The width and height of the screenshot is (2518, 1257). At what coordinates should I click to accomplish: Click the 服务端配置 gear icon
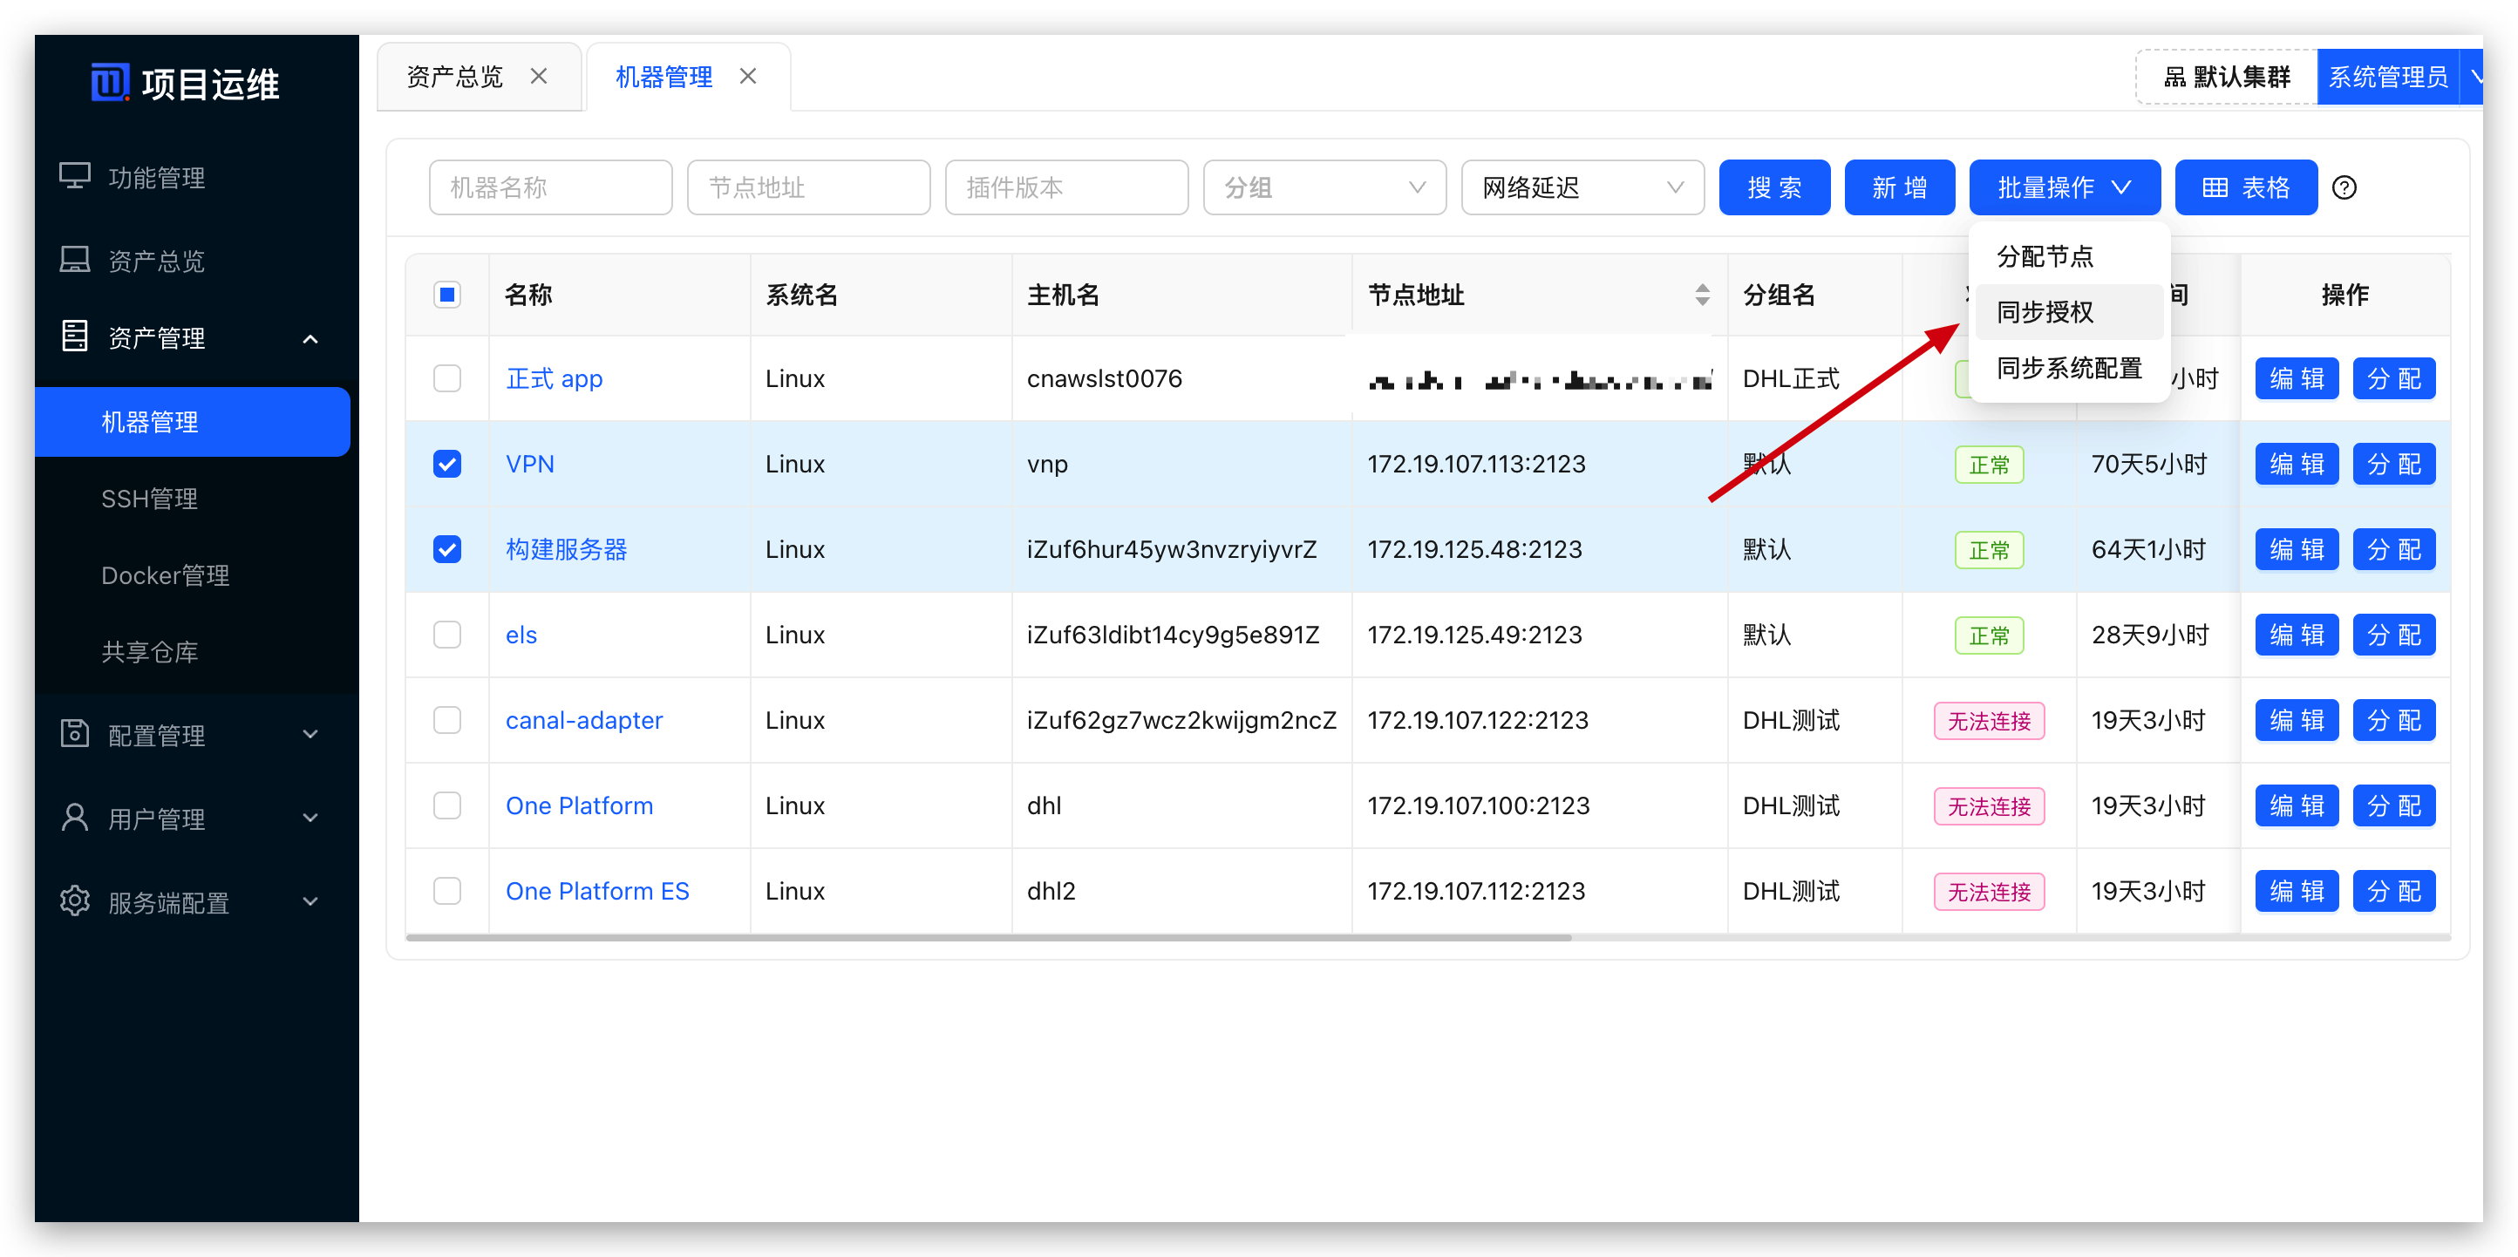[x=74, y=901]
